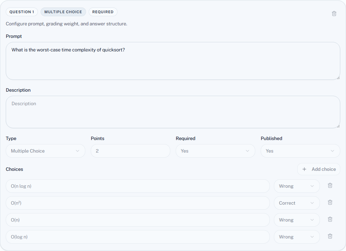The image size is (346, 251).
Task: Open the Correct dropdown for O(n²)
Action: click(x=297, y=203)
